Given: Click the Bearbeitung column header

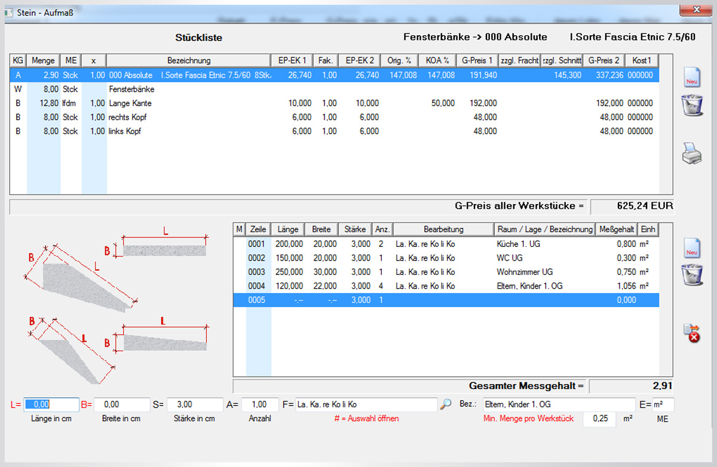Looking at the screenshot, I should 444,229.
